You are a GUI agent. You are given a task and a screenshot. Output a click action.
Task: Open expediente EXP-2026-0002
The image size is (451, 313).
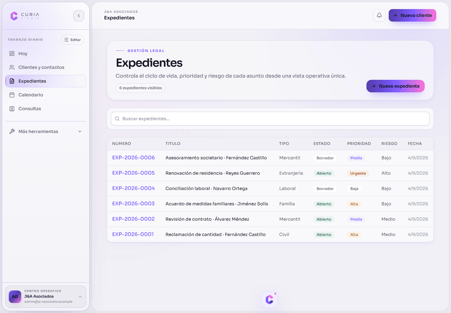coord(133,219)
